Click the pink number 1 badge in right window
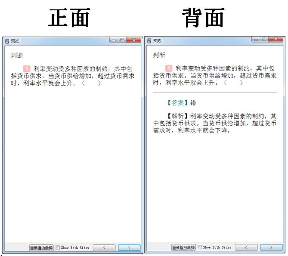 coord(169,68)
